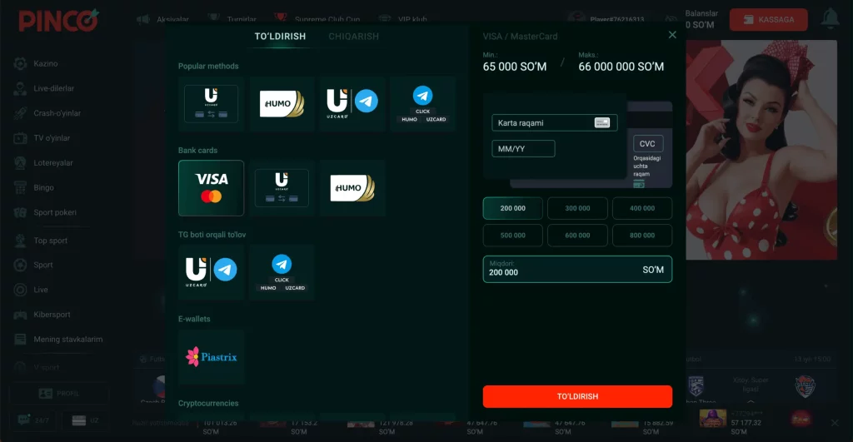Image resolution: width=853 pixels, height=442 pixels.
Task: Open Kibersport in the sidebar
Action: tap(52, 315)
